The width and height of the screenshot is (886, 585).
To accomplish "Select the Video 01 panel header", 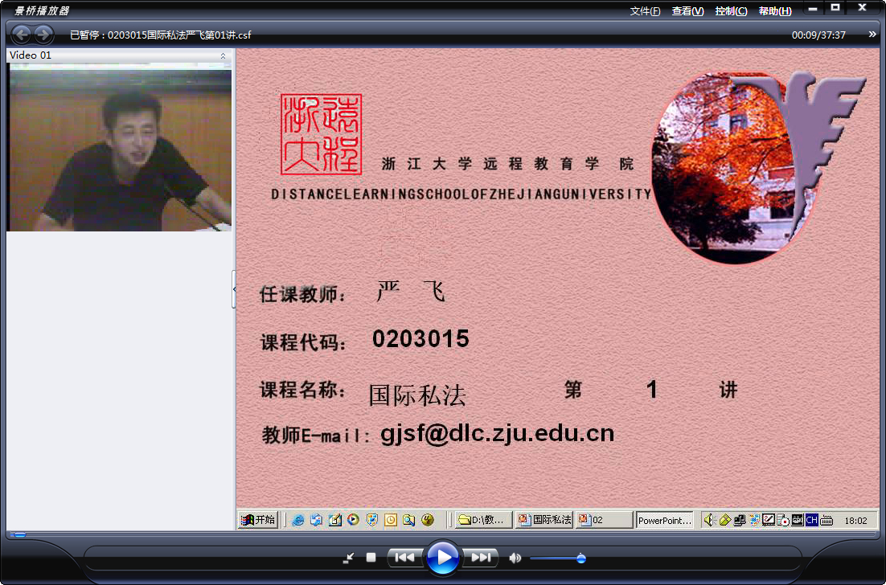I will click(x=121, y=55).
